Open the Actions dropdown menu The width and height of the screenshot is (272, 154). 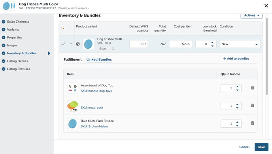[251, 16]
